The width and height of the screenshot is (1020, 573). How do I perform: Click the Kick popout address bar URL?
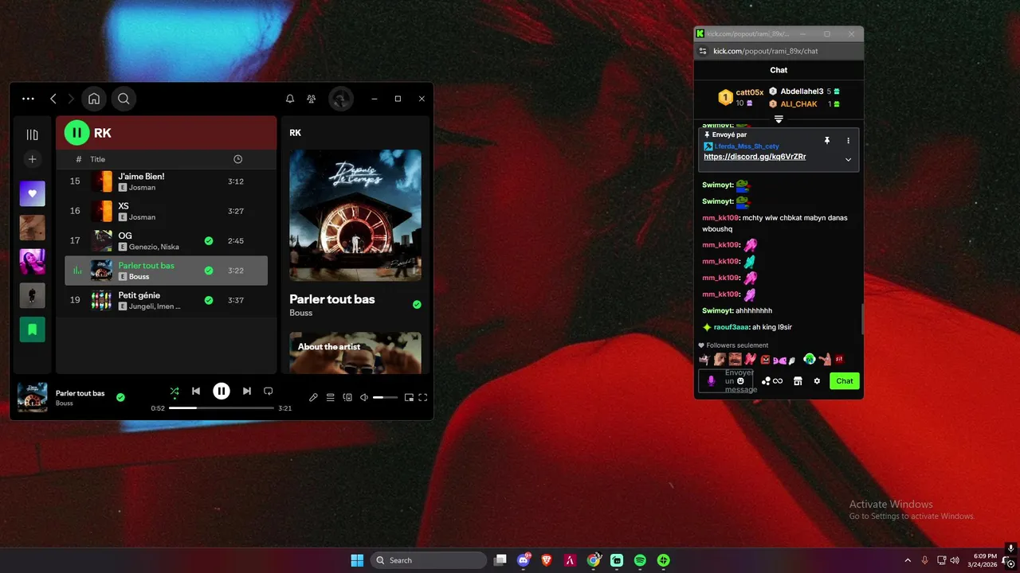tap(765, 51)
